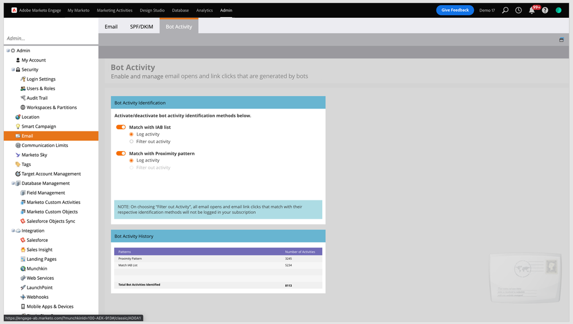Collapse the Integration tree node
573x324 pixels.
pos(13,230)
